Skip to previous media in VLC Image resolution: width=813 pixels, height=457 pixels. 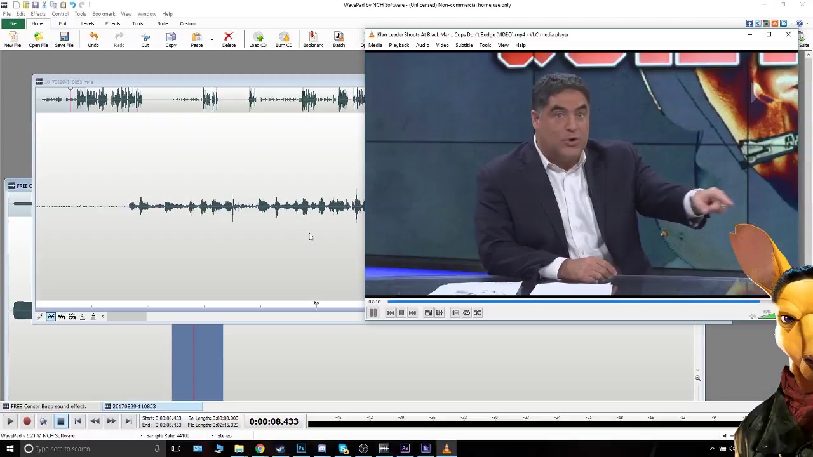(390, 313)
